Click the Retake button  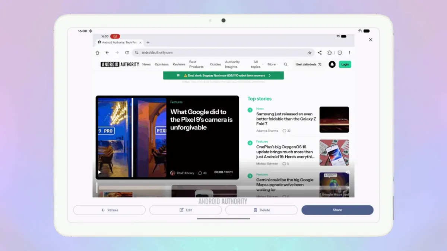110,210
